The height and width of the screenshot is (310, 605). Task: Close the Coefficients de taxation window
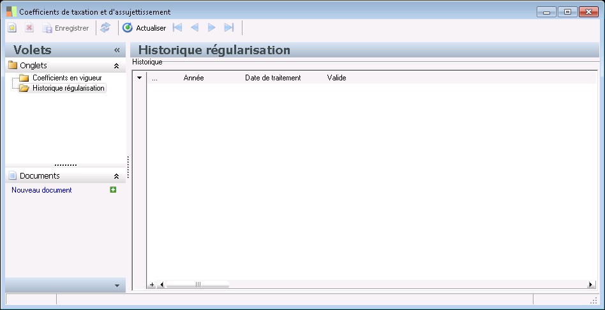point(589,12)
